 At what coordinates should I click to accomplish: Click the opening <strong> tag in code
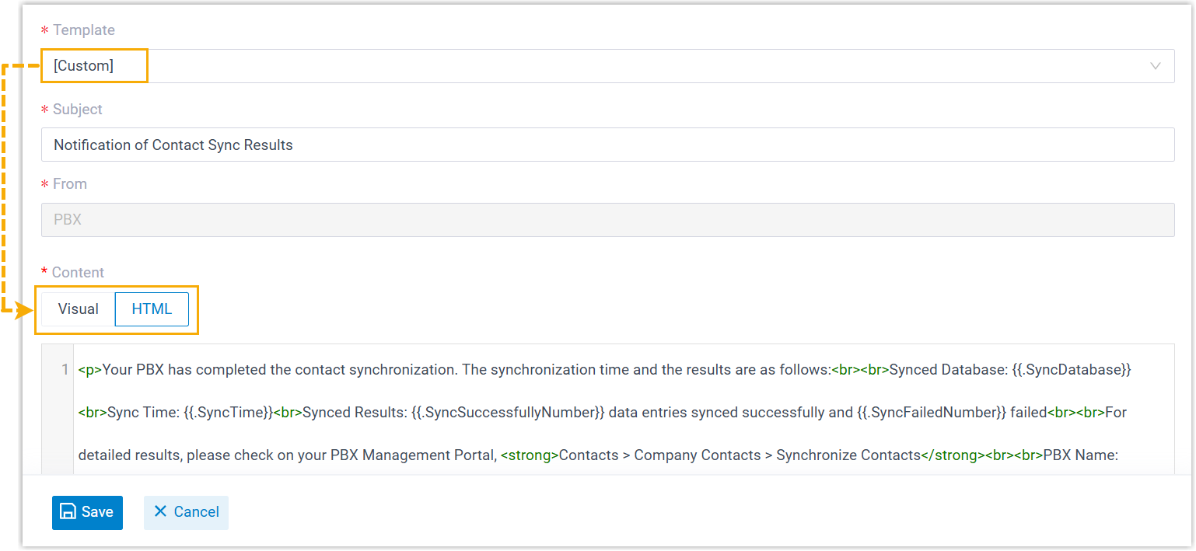click(x=530, y=455)
